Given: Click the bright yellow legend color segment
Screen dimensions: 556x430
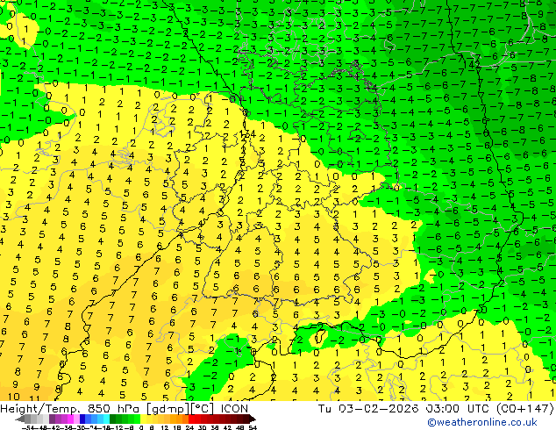Looking at the screenshot, I should pos(144,419).
